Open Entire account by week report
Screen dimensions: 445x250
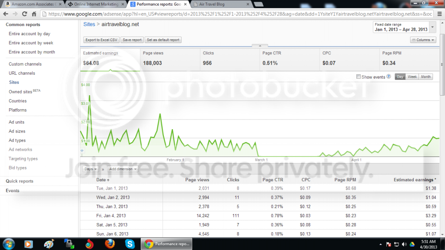click(x=31, y=43)
